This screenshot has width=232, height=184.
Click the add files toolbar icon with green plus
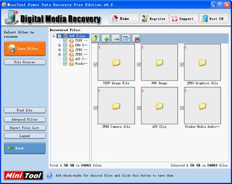pos(105,38)
